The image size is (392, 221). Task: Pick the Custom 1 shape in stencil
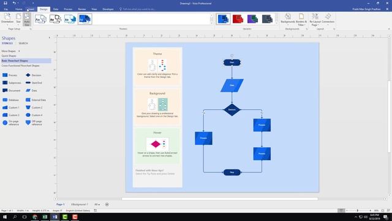(x=11, y=107)
